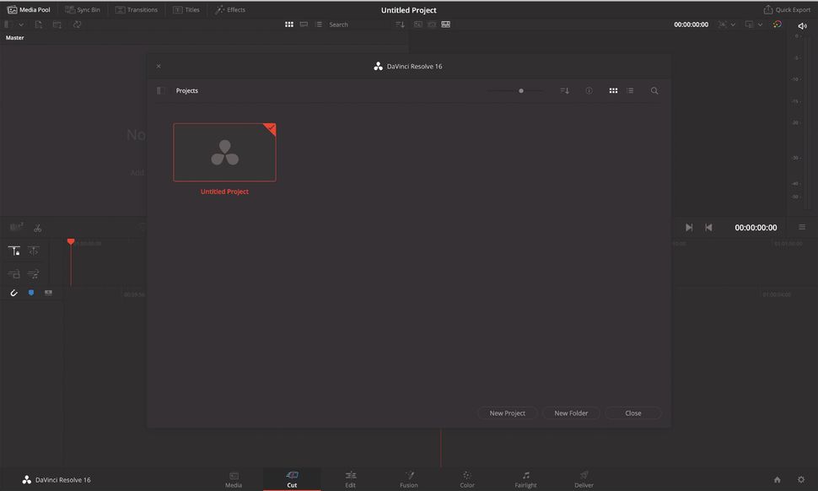Viewport: 818px width, 491px height.
Task: Select the Untitled Project thumbnail
Action: pyautogui.click(x=224, y=152)
